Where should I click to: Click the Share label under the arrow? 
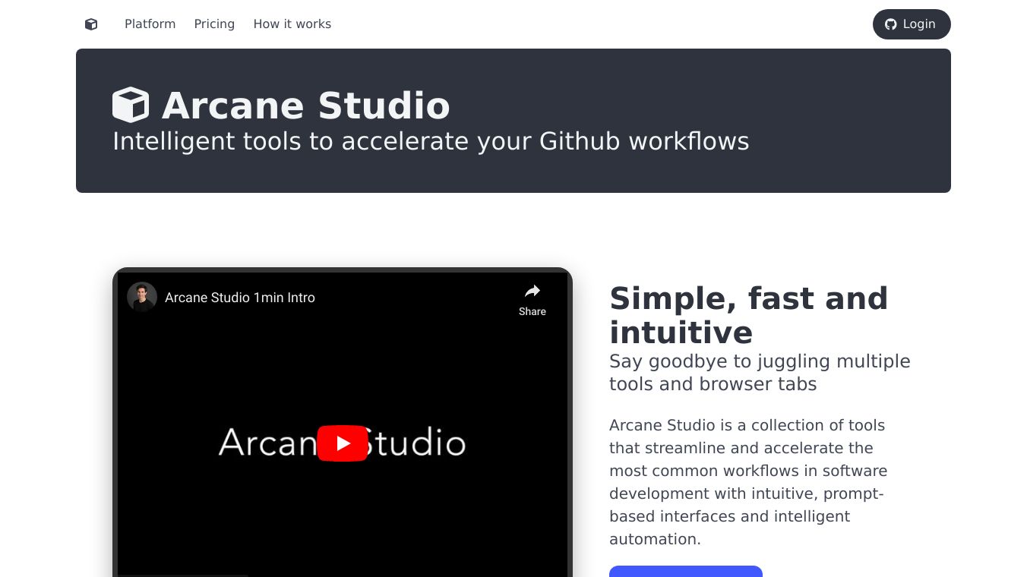click(532, 311)
